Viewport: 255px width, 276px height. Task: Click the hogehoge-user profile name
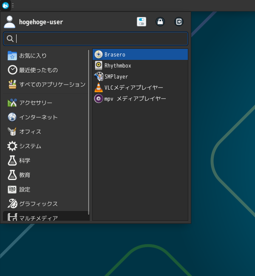point(41,22)
